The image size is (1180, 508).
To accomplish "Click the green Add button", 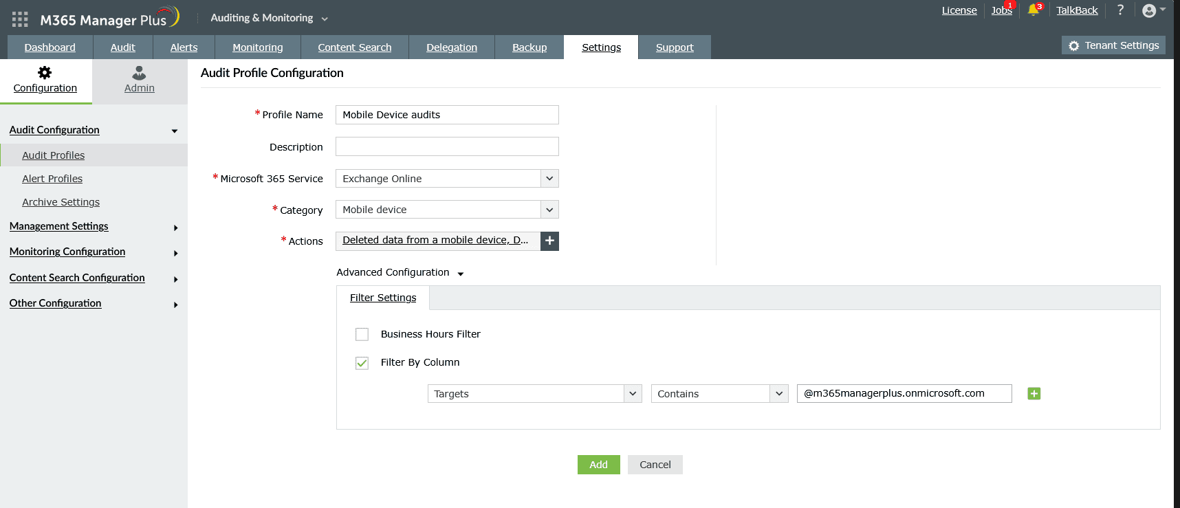I will (598, 465).
